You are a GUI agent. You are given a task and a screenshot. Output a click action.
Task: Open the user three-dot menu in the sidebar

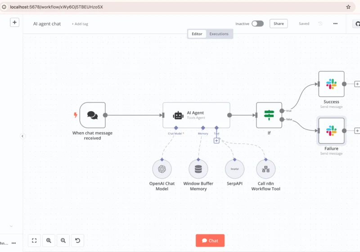(x=14, y=243)
